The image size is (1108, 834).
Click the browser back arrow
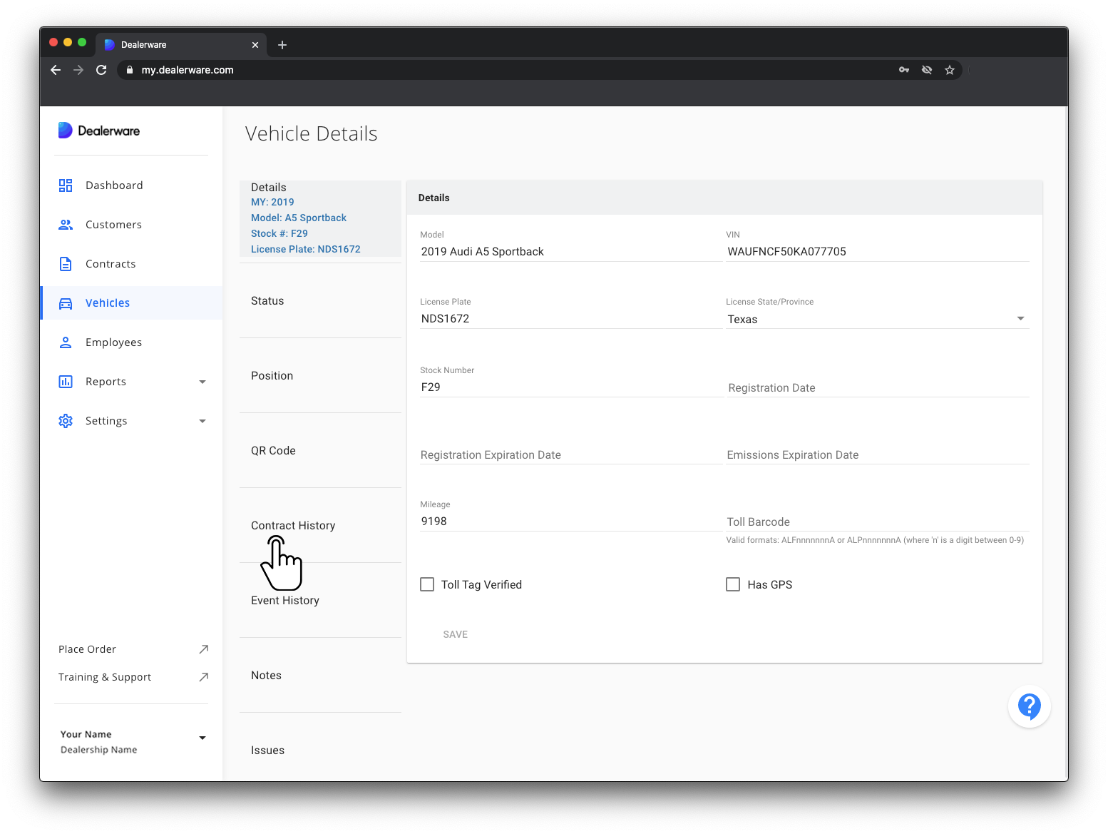coord(56,70)
